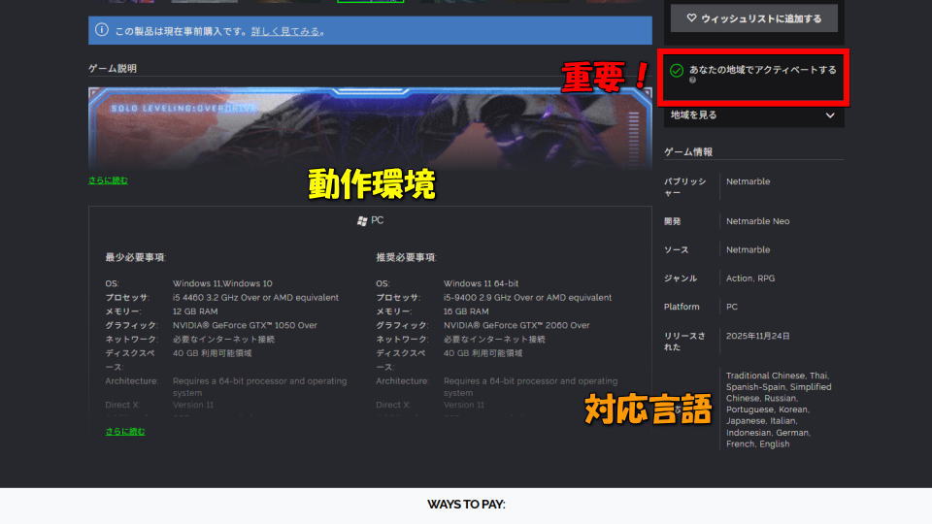
Task: Click green checkmark activation icon
Action: coord(677,71)
